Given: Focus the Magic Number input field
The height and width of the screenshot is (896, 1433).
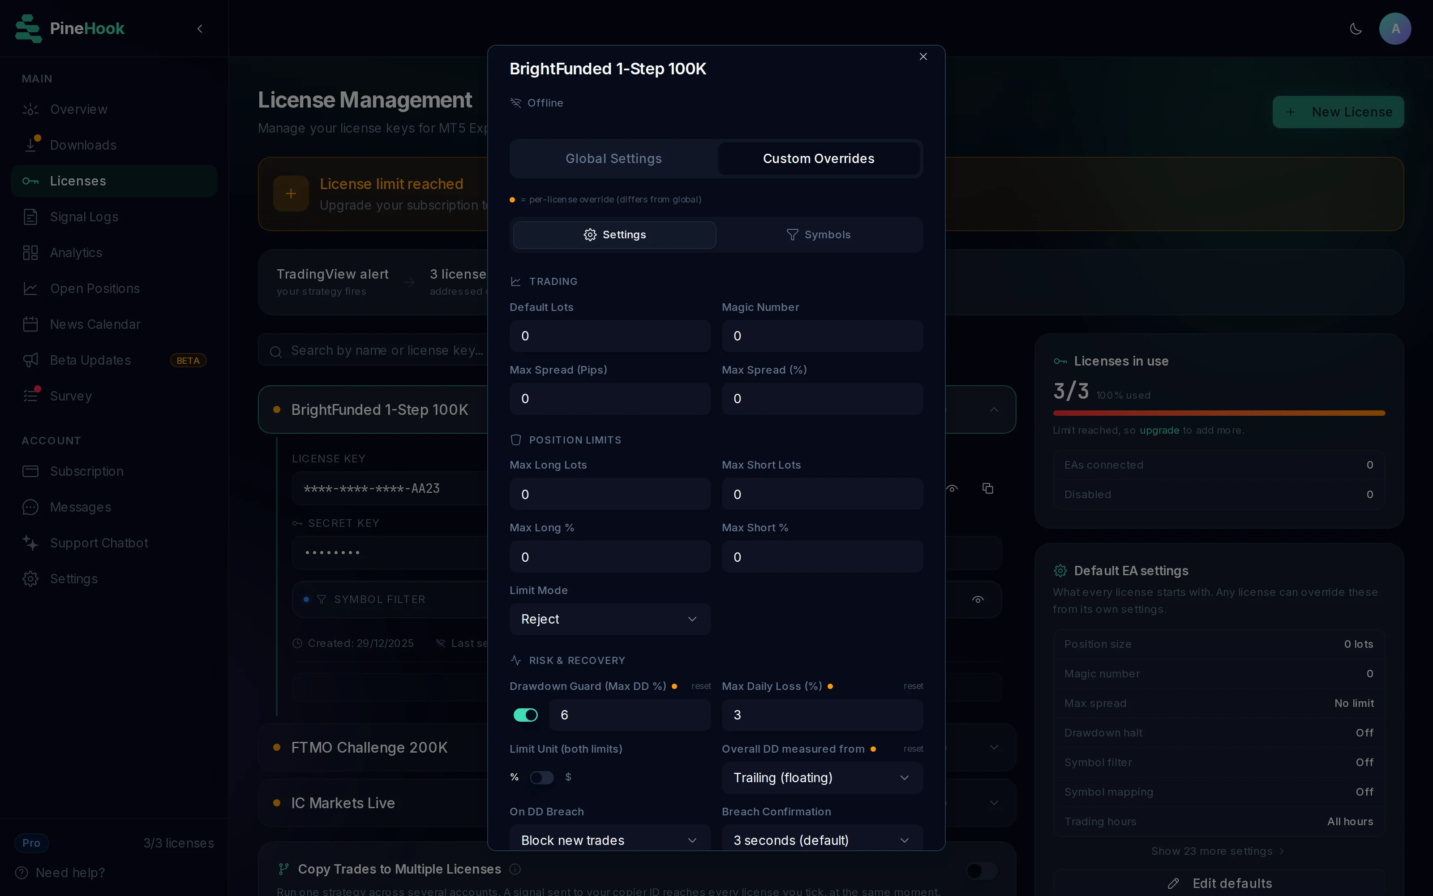Looking at the screenshot, I should (x=822, y=336).
